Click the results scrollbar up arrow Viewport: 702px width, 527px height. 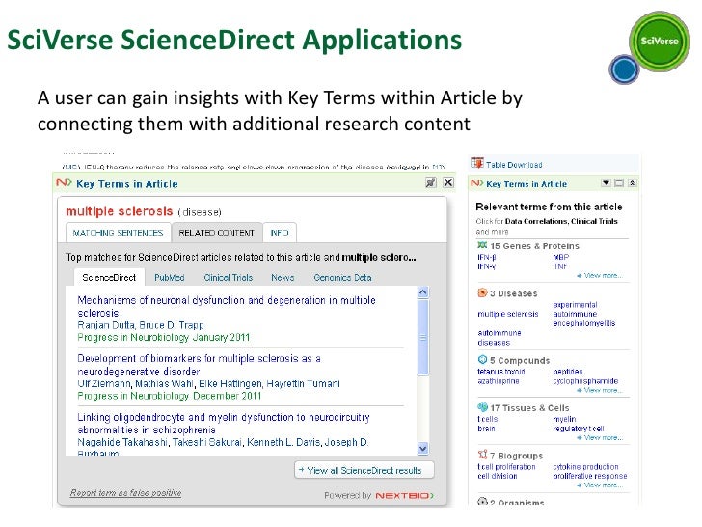(422, 292)
